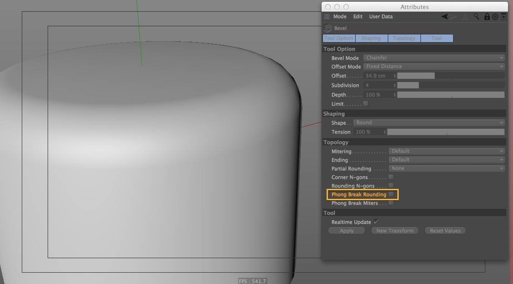
Task: Click the FPS readout in viewport
Action: tap(253, 281)
